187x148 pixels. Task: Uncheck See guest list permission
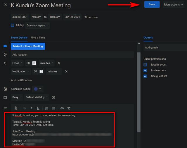pyautogui.click(x=145, y=76)
